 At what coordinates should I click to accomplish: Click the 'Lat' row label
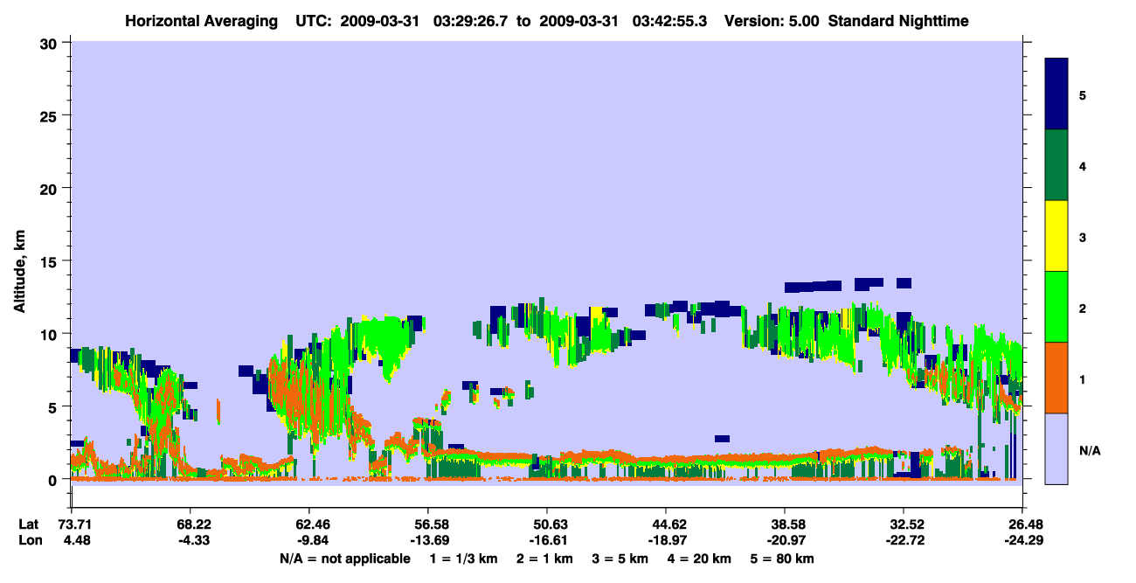[x=29, y=524]
